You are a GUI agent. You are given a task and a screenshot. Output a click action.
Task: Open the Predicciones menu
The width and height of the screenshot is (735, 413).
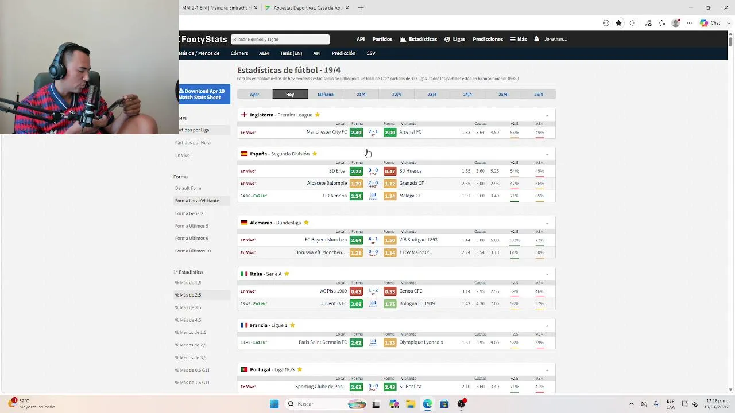tap(488, 39)
